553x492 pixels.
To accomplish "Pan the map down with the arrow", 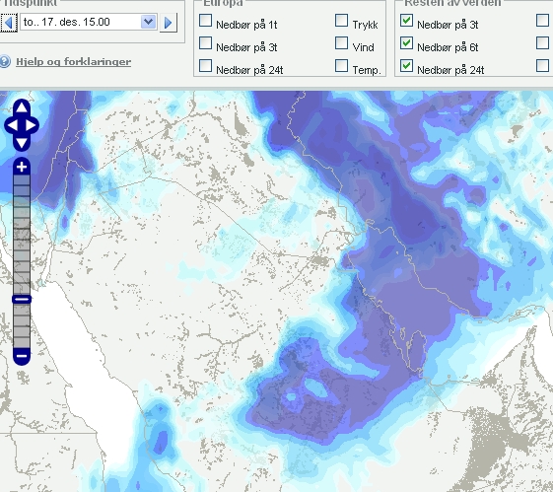I will (22, 143).
